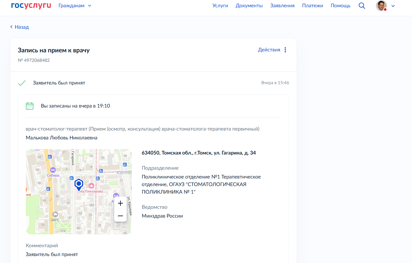The width and height of the screenshot is (412, 263).
Task: Click the timestamp Вчера в 15:46
Action: [x=275, y=83]
